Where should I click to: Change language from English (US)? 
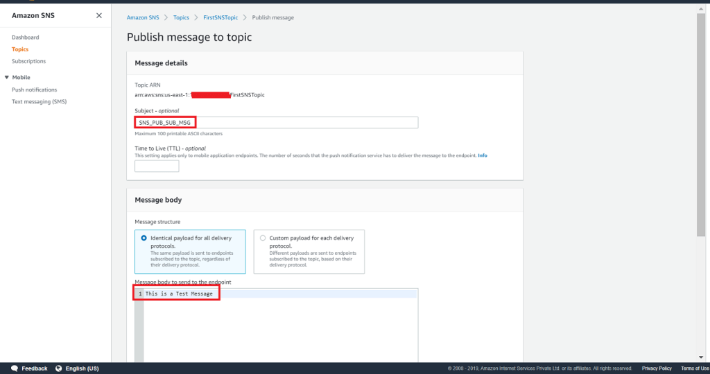[x=82, y=368]
